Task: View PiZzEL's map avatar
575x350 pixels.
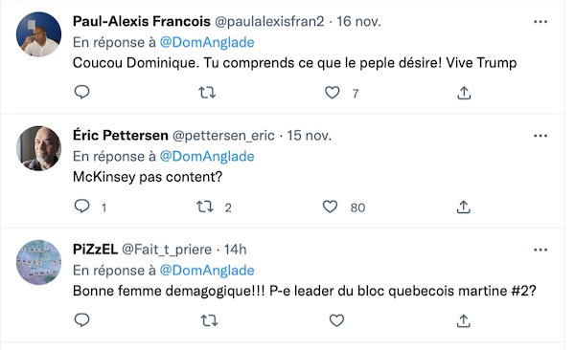Action: coord(38,262)
